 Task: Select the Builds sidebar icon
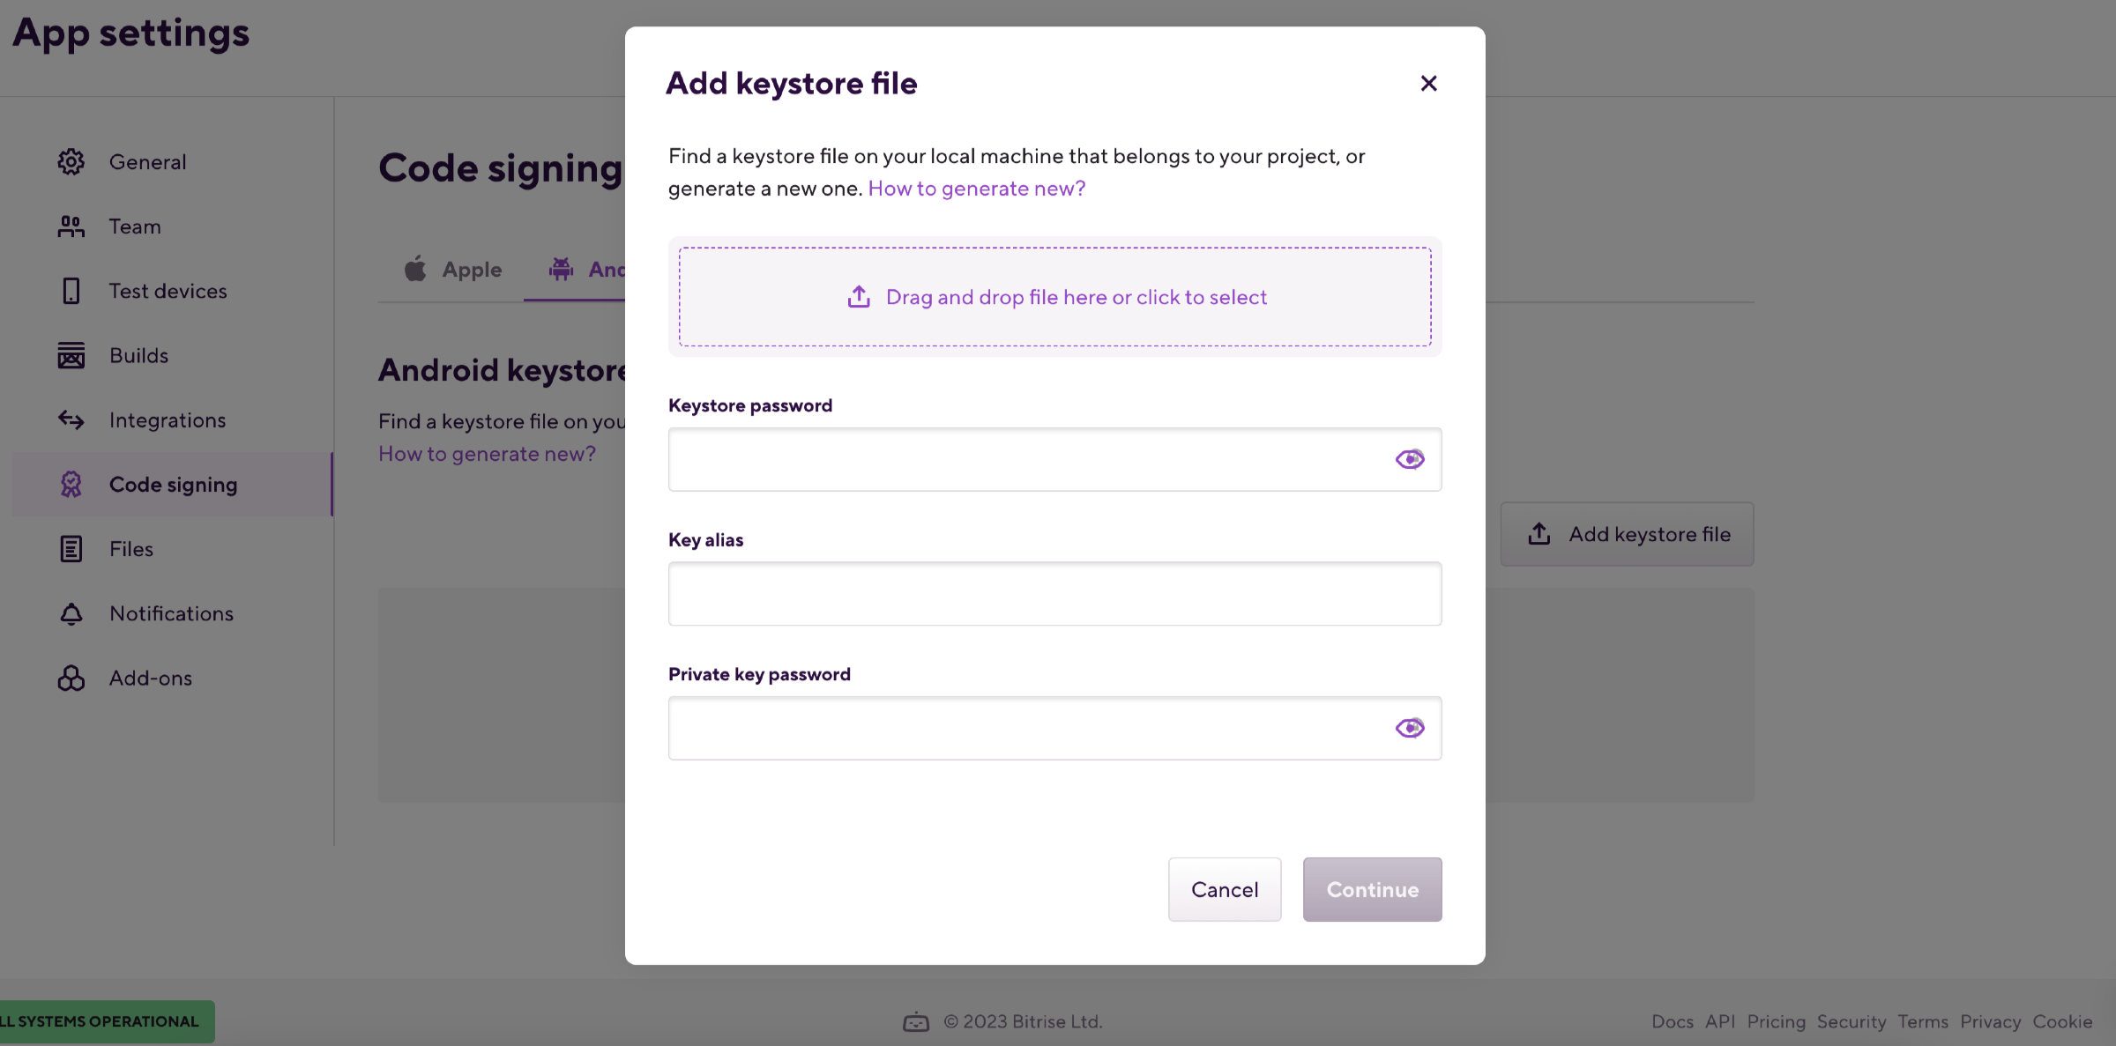click(x=71, y=355)
